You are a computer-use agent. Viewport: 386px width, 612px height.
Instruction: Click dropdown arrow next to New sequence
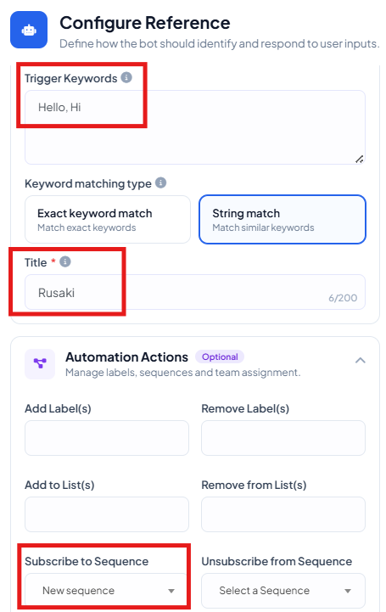coord(171,591)
